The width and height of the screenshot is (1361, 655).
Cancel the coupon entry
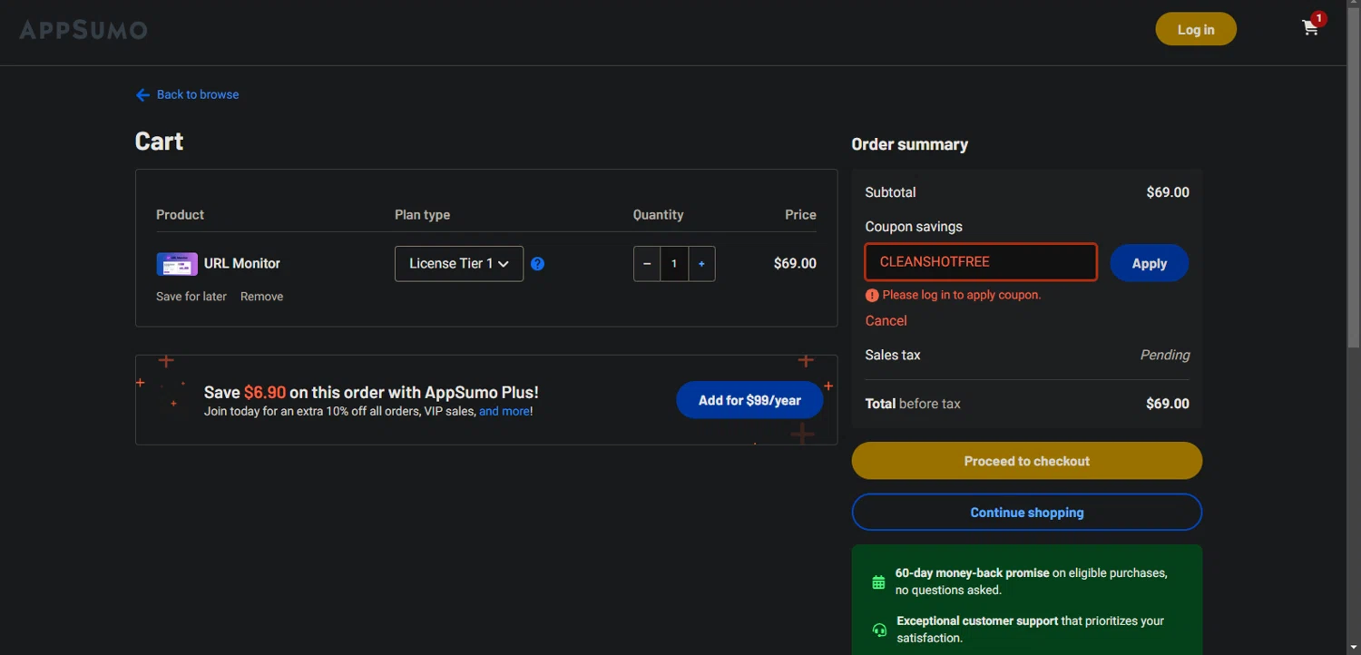[x=886, y=321]
